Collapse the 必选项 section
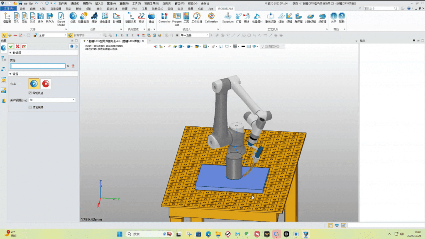Screen dimensions: 425x239 pyautogui.click(x=10, y=53)
